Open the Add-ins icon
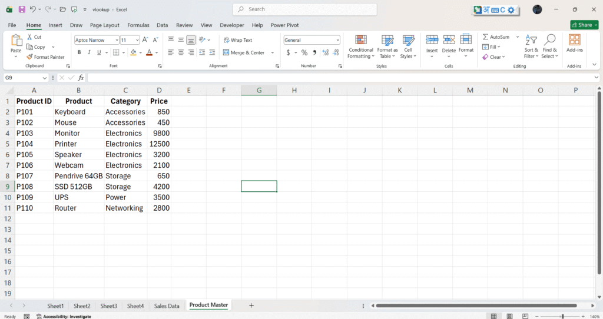603x319 pixels. [575, 39]
